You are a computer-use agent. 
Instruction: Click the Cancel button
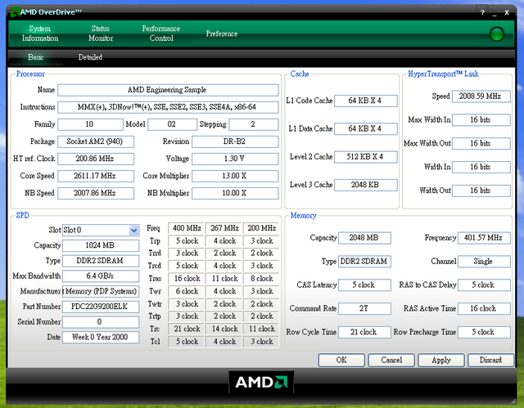(x=391, y=360)
